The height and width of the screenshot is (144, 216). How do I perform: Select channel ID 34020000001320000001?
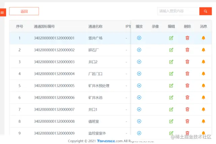coord(54,38)
